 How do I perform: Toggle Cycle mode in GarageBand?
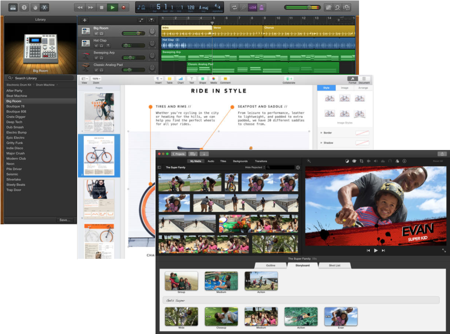(234, 7)
